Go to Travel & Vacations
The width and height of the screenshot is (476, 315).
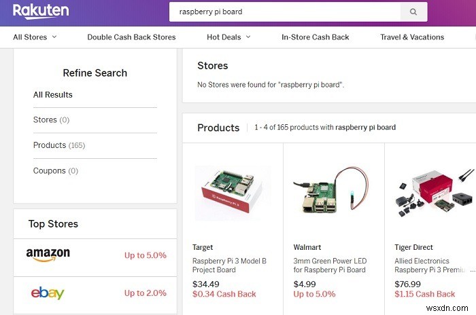pyautogui.click(x=412, y=37)
